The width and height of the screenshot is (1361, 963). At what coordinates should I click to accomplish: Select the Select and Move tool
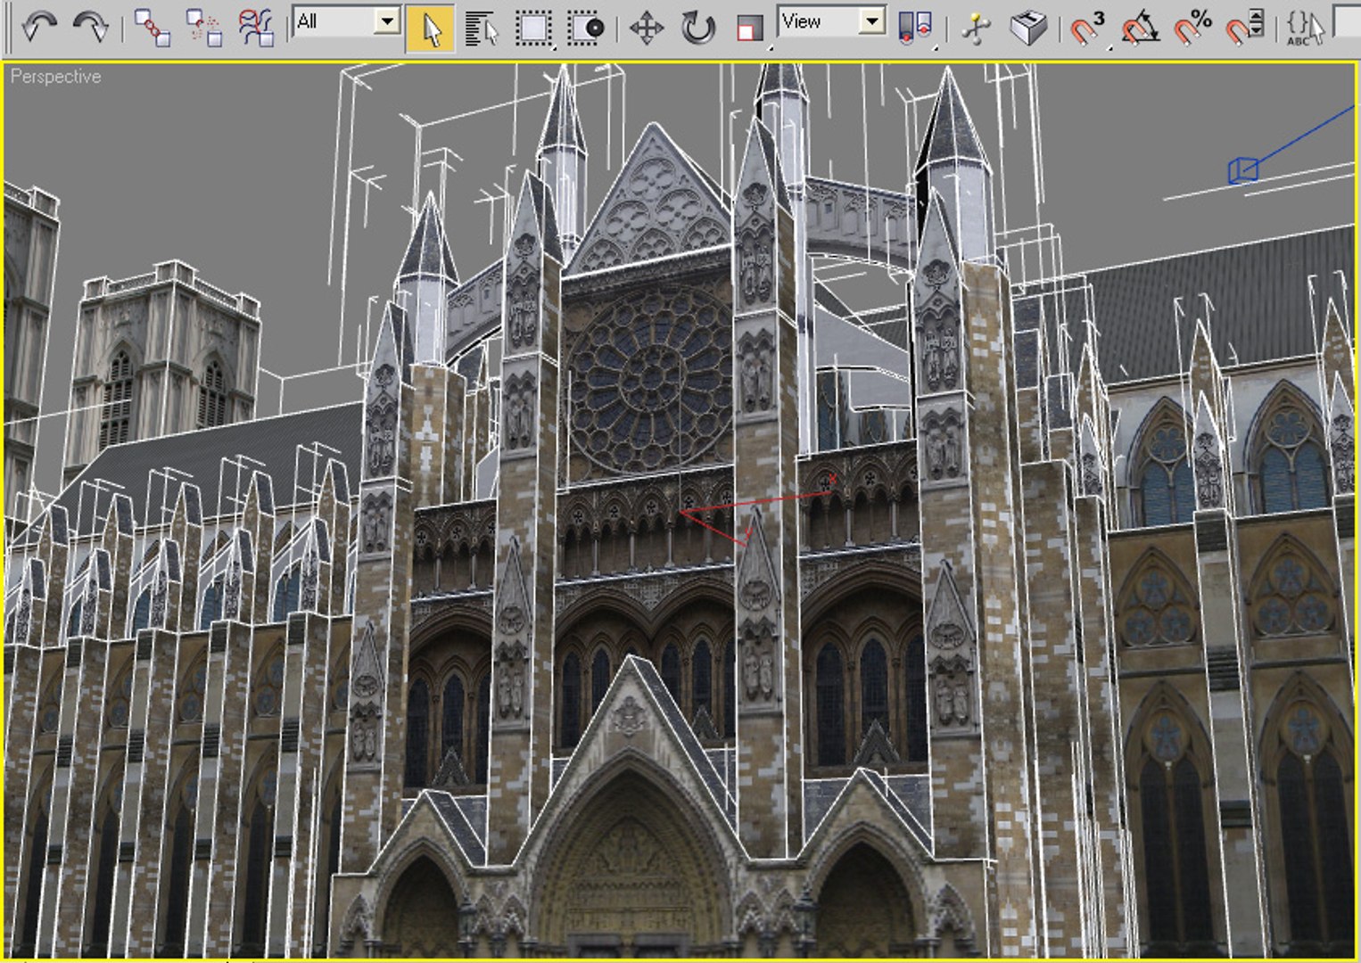click(647, 28)
